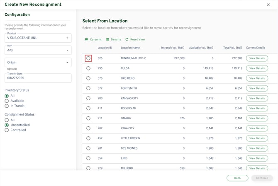Open the Columns chooser in table toolbar
The width and height of the screenshot is (278, 186).
[x=93, y=39]
